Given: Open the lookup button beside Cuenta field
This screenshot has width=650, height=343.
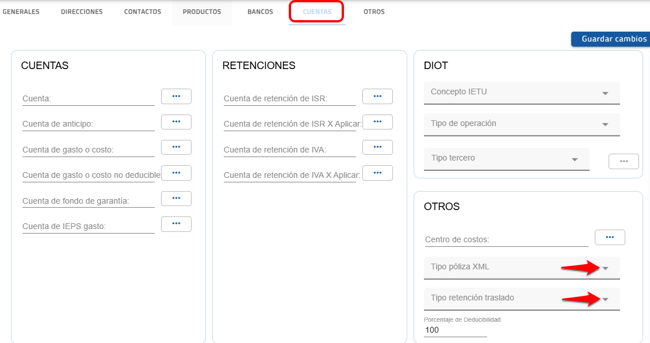Looking at the screenshot, I should 176,97.
